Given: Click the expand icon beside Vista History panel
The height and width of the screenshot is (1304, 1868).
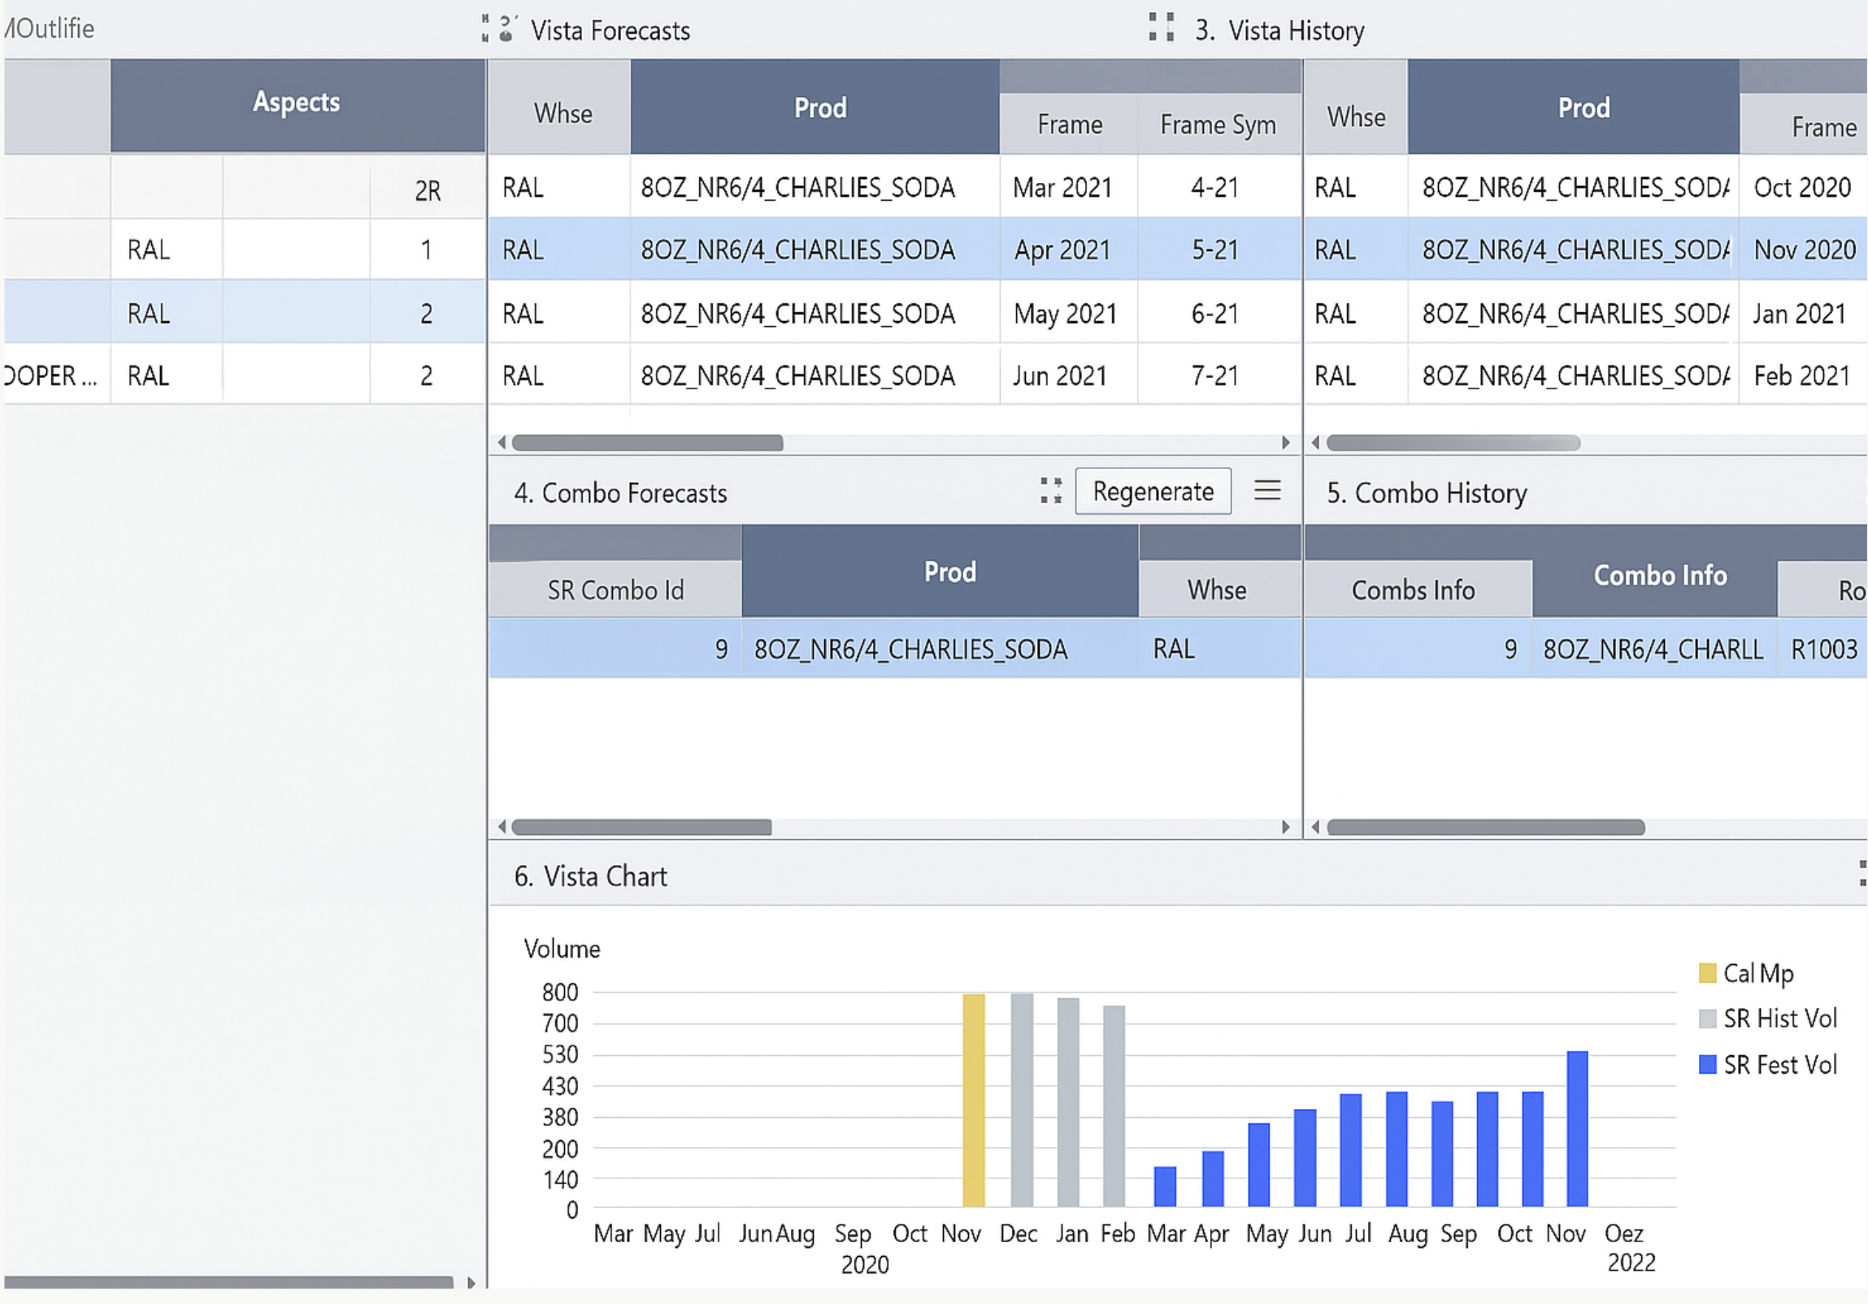Looking at the screenshot, I should (x=1162, y=28).
